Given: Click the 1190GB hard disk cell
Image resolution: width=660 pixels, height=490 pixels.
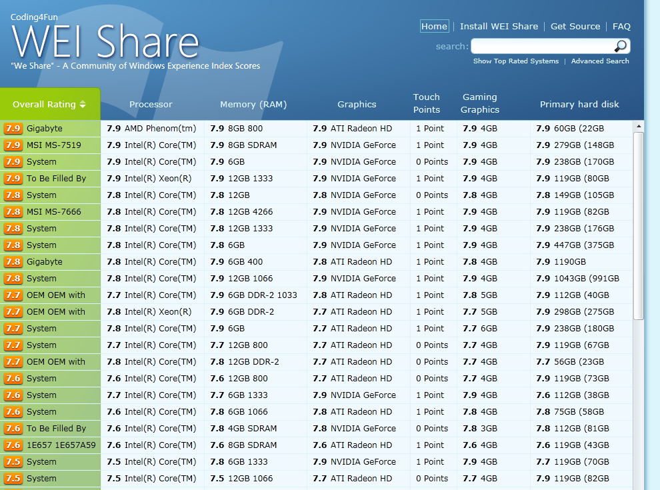Looking at the screenshot, I should [x=581, y=262].
